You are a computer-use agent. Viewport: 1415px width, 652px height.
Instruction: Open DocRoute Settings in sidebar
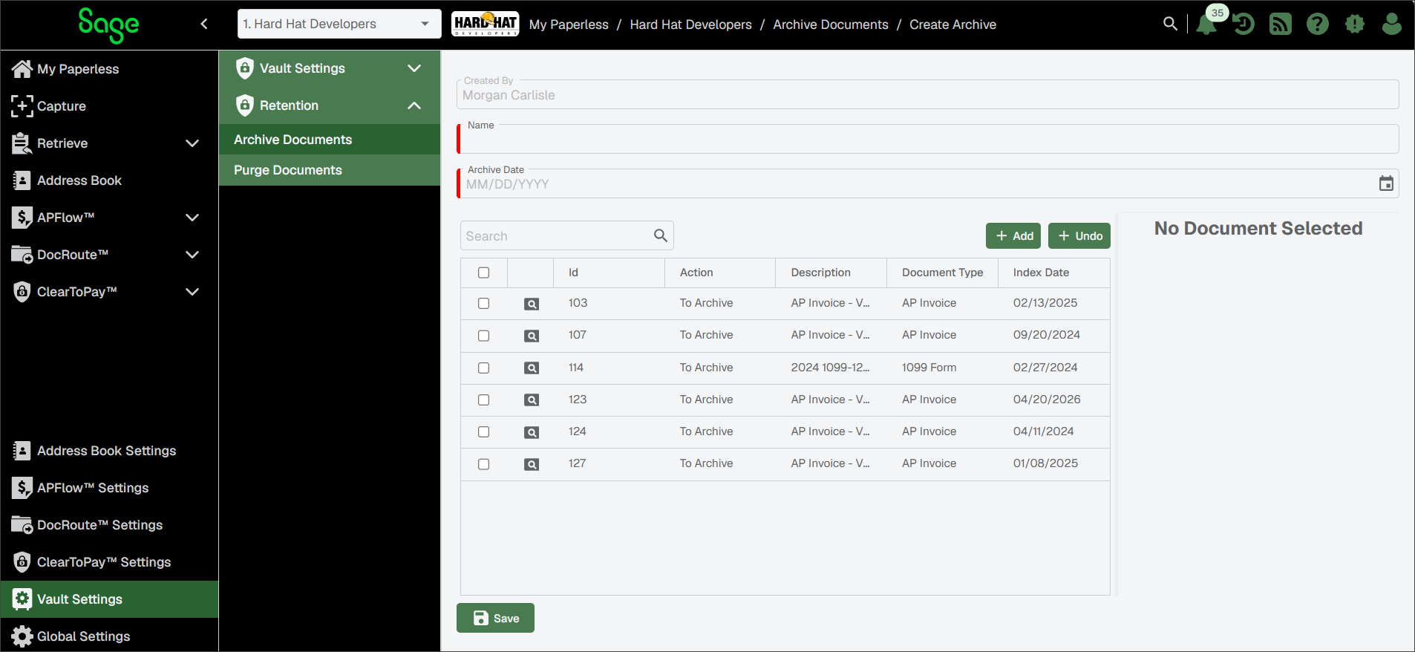109,525
